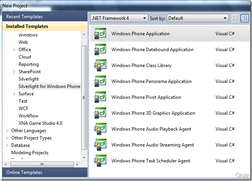Expand the Office tree node
252x181 pixels.
(14, 50)
